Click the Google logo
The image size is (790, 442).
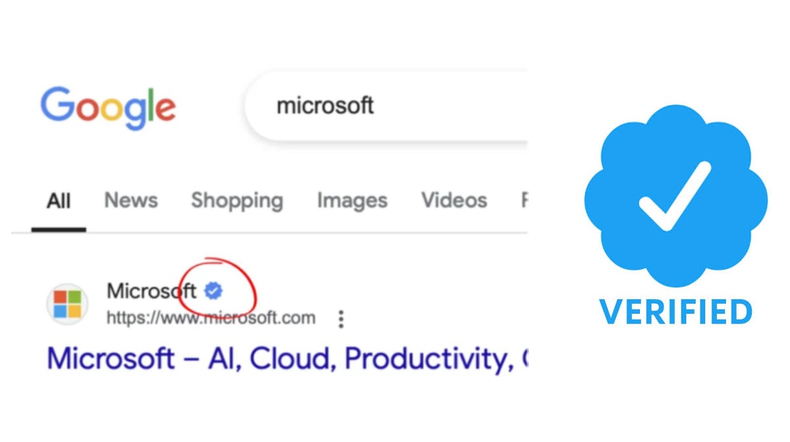point(108,108)
